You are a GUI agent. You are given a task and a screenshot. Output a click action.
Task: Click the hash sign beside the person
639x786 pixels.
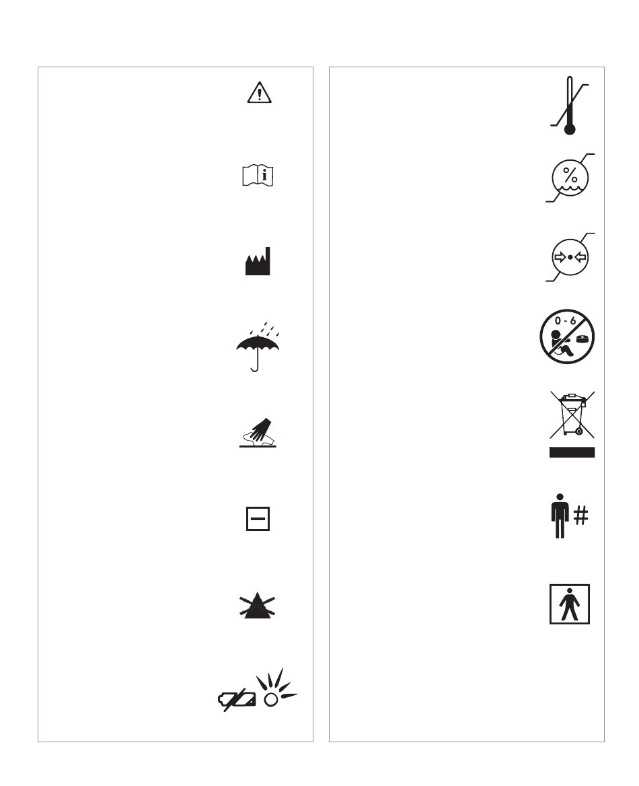581,515
